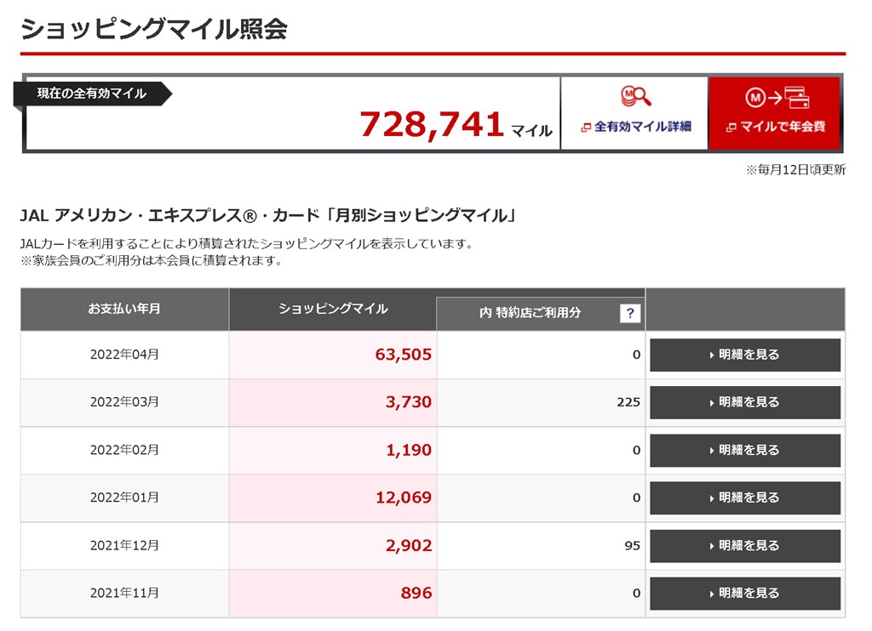View details for 2021年12月
Image resolution: width=872 pixels, height=631 pixels.
click(x=744, y=545)
